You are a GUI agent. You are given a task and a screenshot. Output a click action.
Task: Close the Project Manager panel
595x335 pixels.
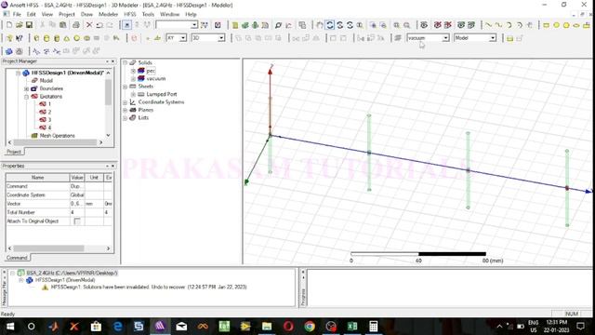[112, 61]
